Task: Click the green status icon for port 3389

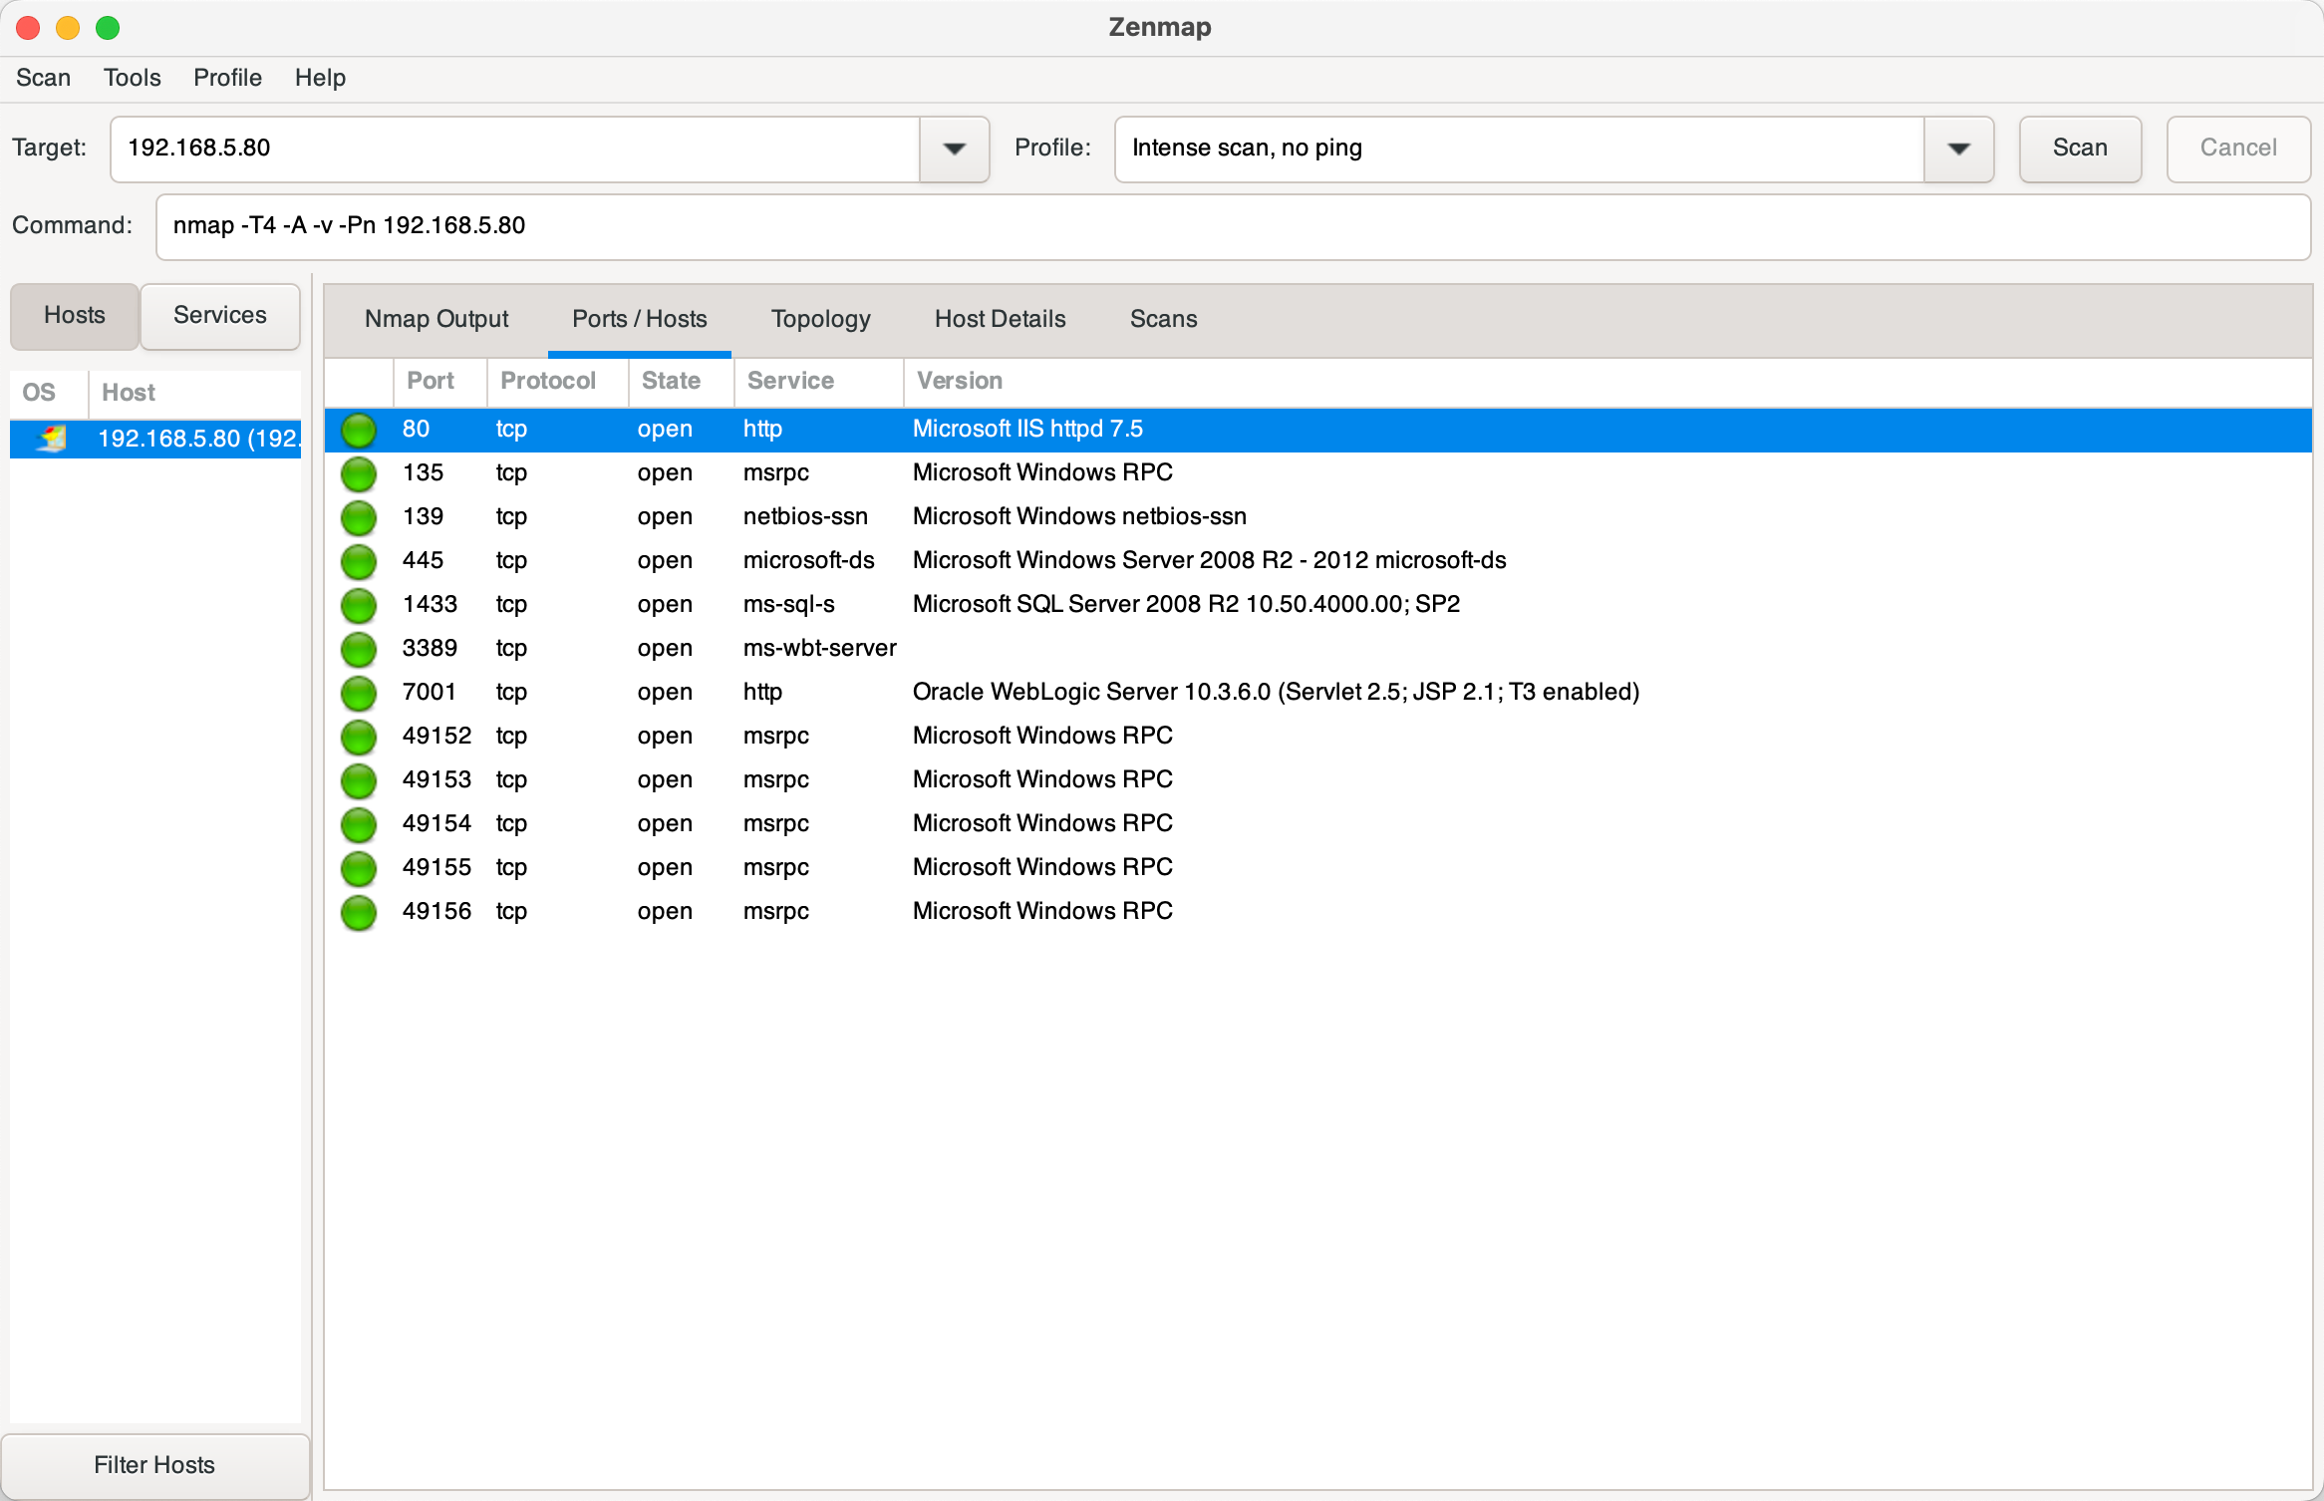Action: tap(359, 649)
